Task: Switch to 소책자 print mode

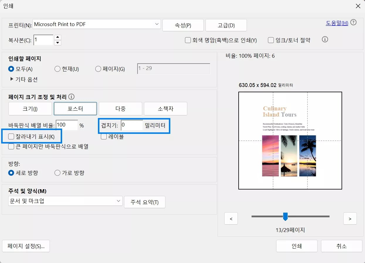Action: [x=165, y=109]
